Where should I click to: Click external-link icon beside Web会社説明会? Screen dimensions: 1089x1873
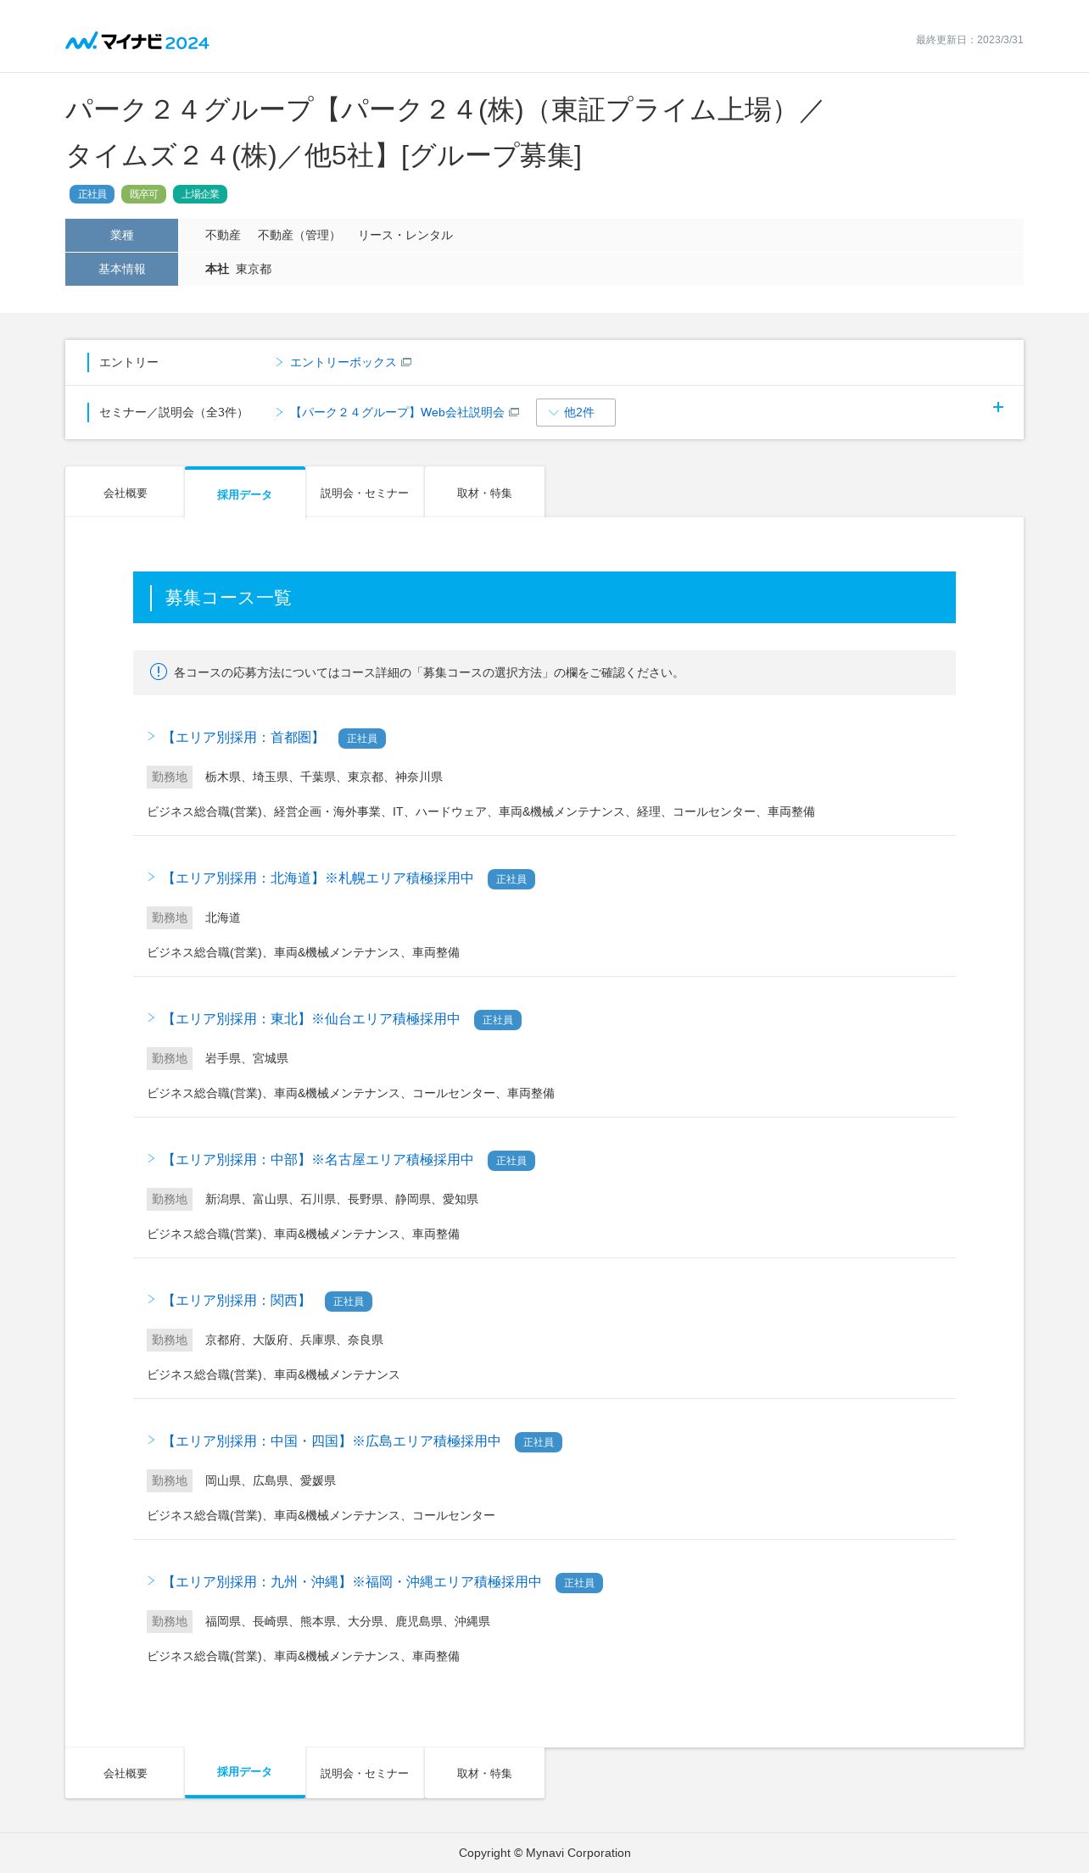514,412
